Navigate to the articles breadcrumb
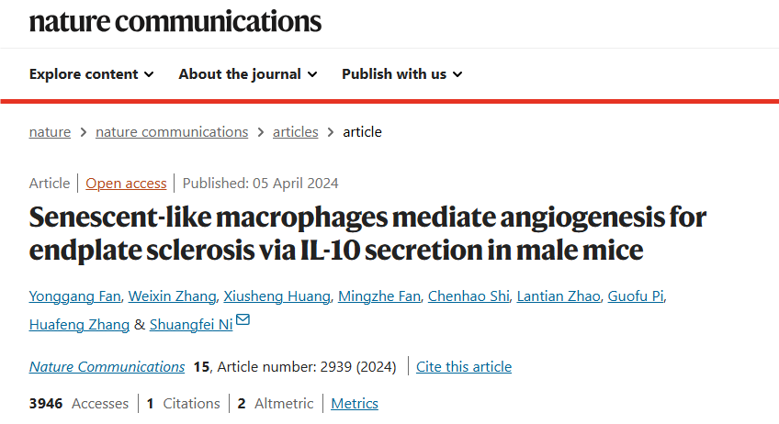Screen dimensions: 779x424 295,131
